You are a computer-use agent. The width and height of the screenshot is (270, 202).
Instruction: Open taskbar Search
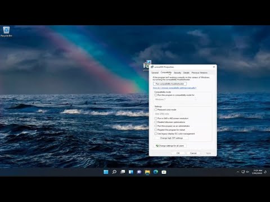tap(114, 172)
